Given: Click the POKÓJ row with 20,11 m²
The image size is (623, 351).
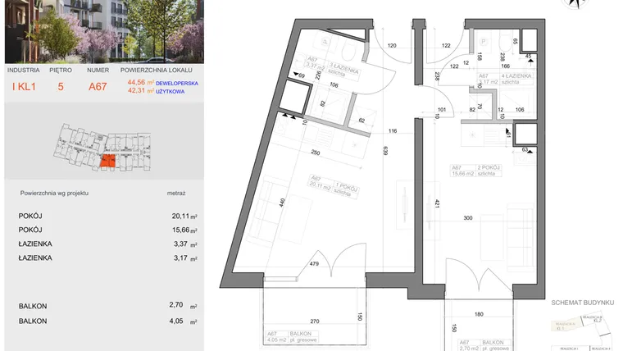Looking at the screenshot, I should pos(107,217).
